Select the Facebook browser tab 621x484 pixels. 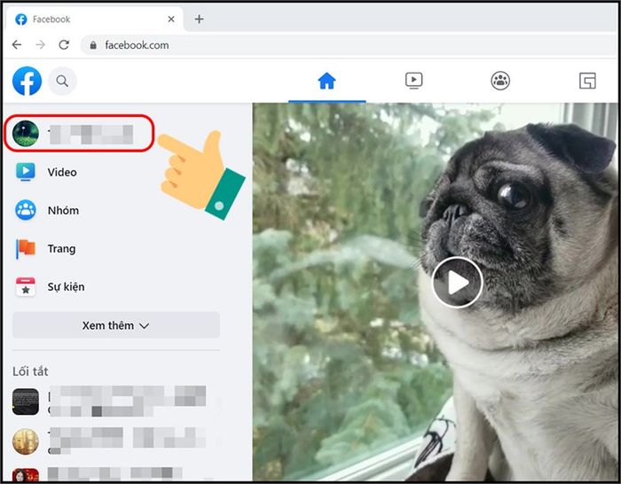point(94,19)
